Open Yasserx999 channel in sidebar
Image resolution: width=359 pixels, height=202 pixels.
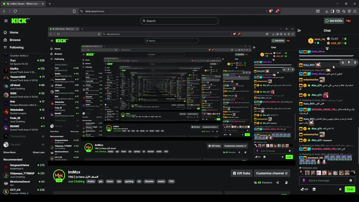[x=24, y=78]
